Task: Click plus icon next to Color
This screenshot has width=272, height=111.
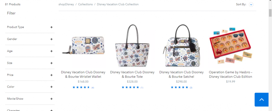Action: pos(51,87)
